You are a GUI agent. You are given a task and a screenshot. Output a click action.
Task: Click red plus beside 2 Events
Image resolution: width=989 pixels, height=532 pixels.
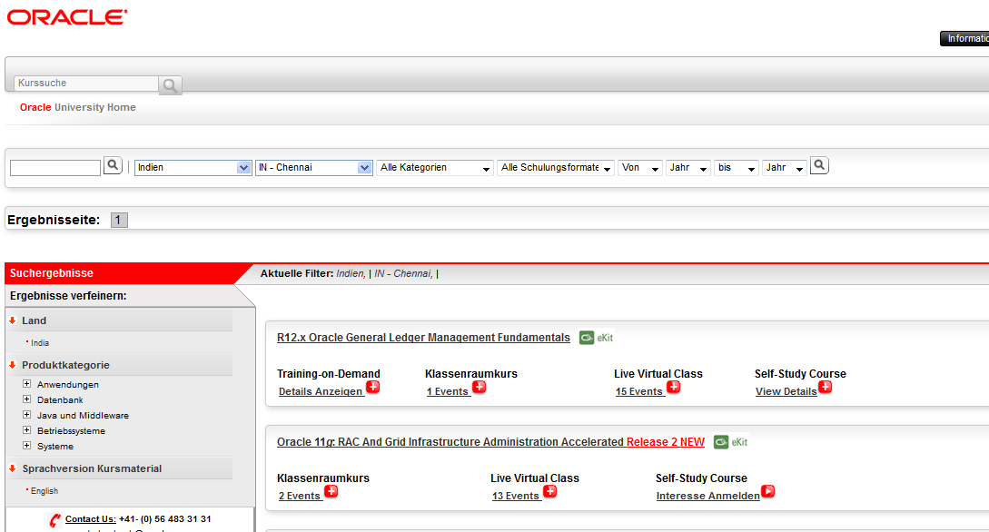[x=331, y=491]
